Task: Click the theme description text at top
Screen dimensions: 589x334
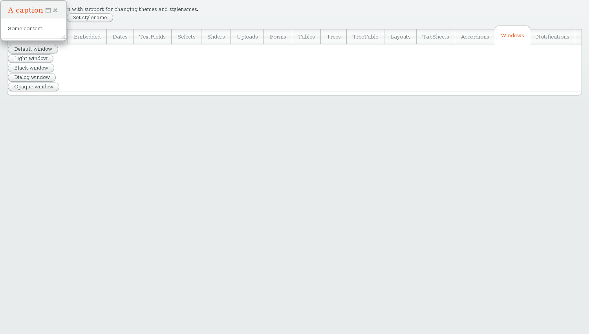Action: [133, 9]
